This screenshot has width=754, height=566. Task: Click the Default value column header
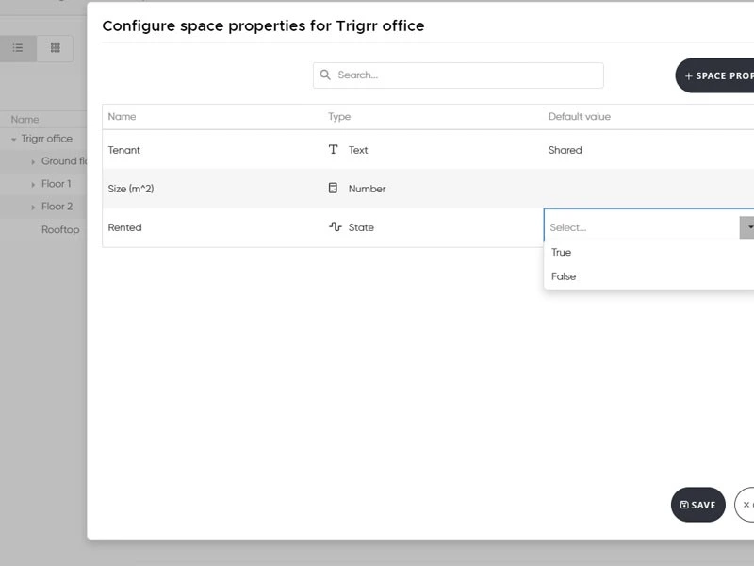pyautogui.click(x=580, y=116)
